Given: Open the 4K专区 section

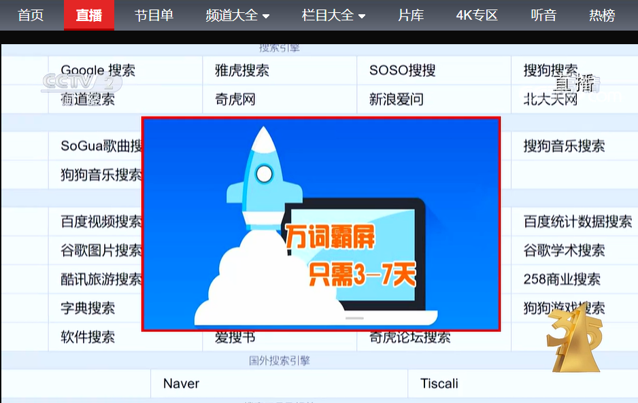Looking at the screenshot, I should point(477,16).
